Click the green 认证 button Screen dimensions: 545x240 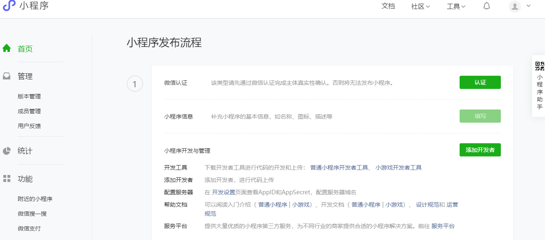[x=480, y=82]
